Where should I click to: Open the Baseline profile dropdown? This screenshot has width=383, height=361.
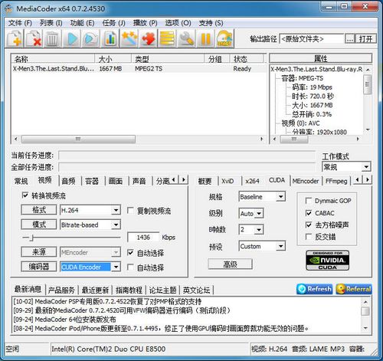pos(280,197)
